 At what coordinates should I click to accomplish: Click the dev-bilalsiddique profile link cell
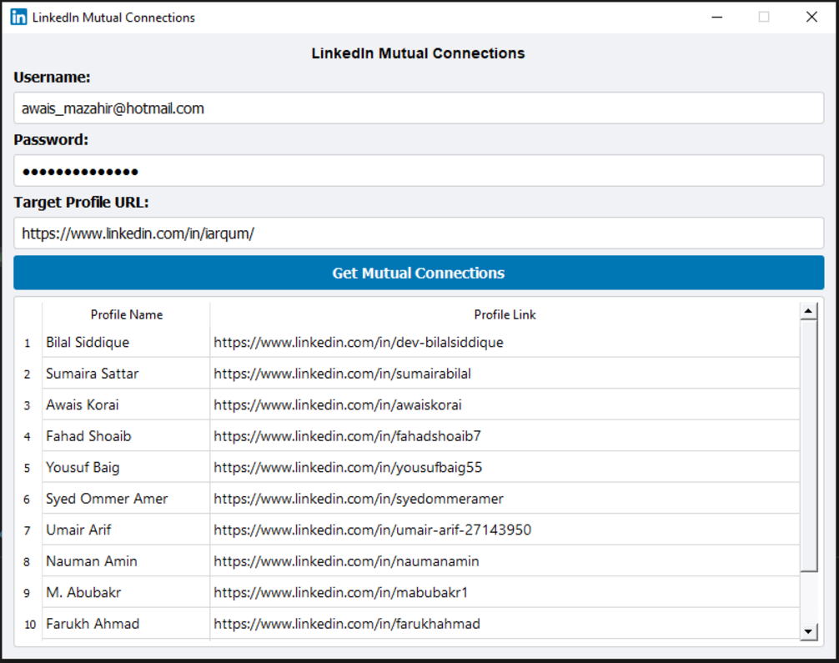[x=505, y=343]
